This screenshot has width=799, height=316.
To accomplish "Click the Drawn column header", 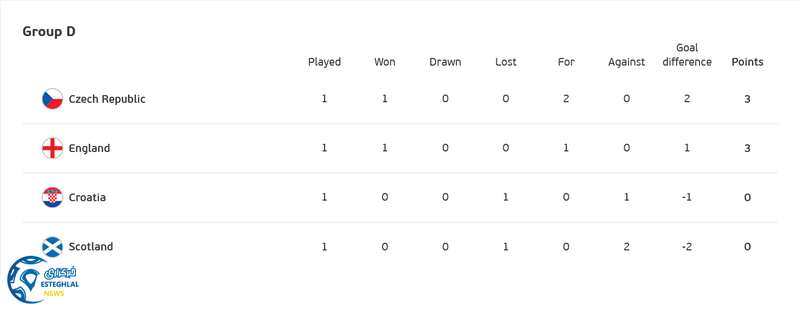I will pyautogui.click(x=445, y=62).
